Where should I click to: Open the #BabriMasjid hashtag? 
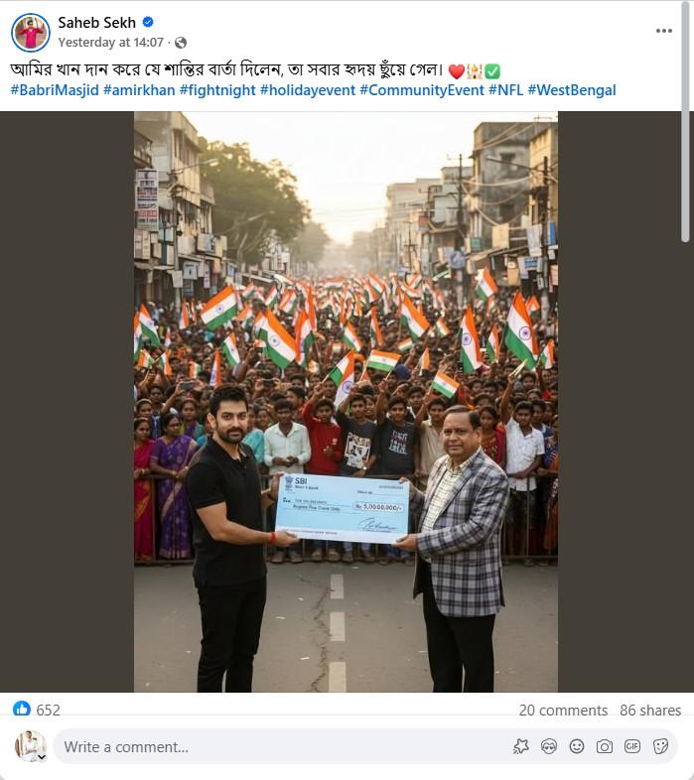(x=55, y=90)
